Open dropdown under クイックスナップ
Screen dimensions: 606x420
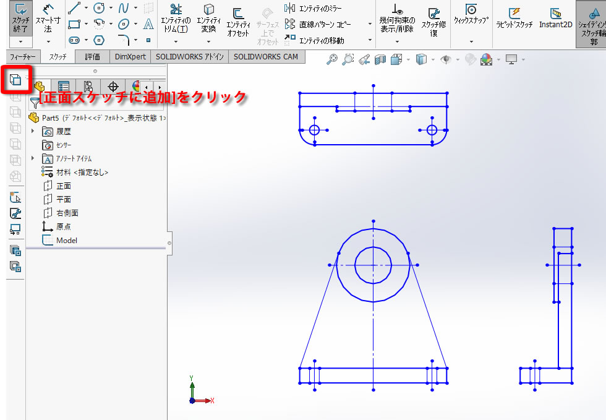click(471, 41)
